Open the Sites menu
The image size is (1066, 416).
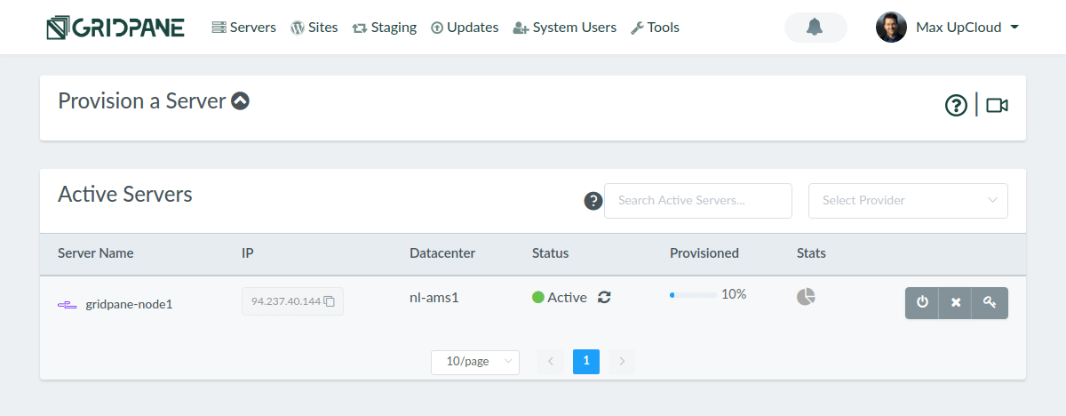pos(314,28)
